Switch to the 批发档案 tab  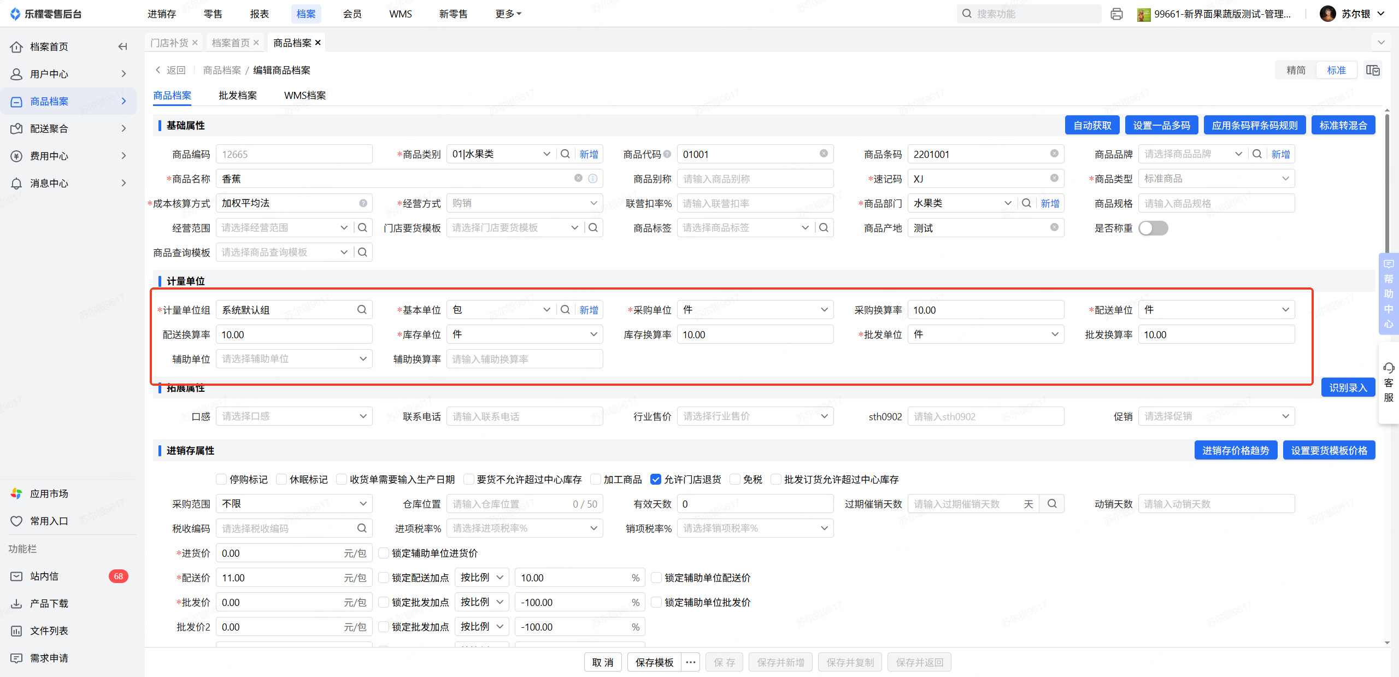(238, 96)
